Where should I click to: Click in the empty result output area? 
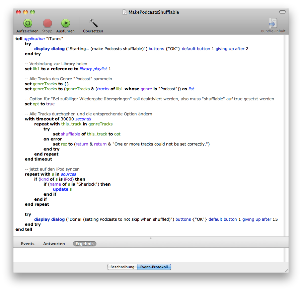148,255
